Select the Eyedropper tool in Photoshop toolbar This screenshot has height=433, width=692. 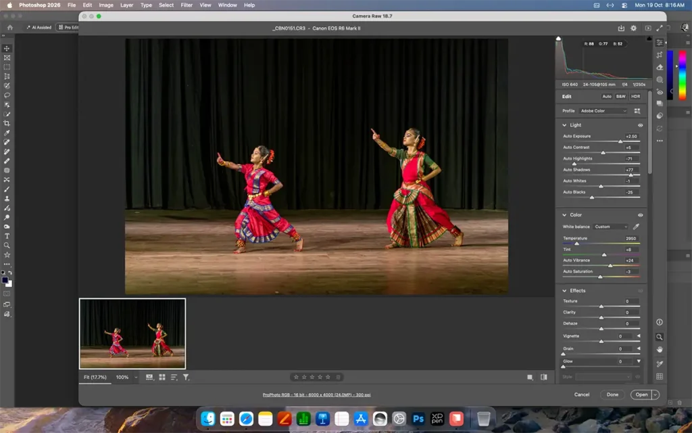coord(7,133)
